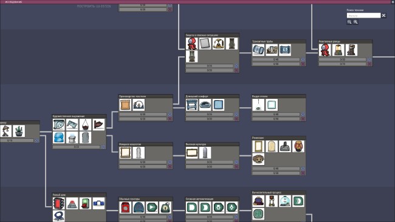
Task: Zoom in the research tree
Action: click(x=355, y=22)
